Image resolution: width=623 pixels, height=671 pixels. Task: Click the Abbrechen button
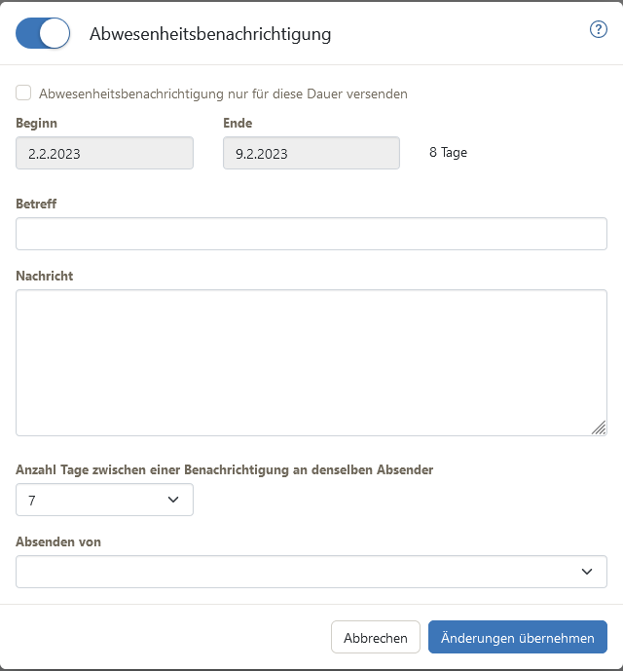375,637
